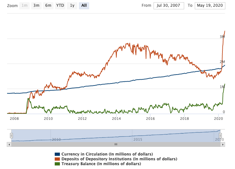Toggle the Currency in Circulation blue swatch
This screenshot has height=169, width=235.
(57, 154)
